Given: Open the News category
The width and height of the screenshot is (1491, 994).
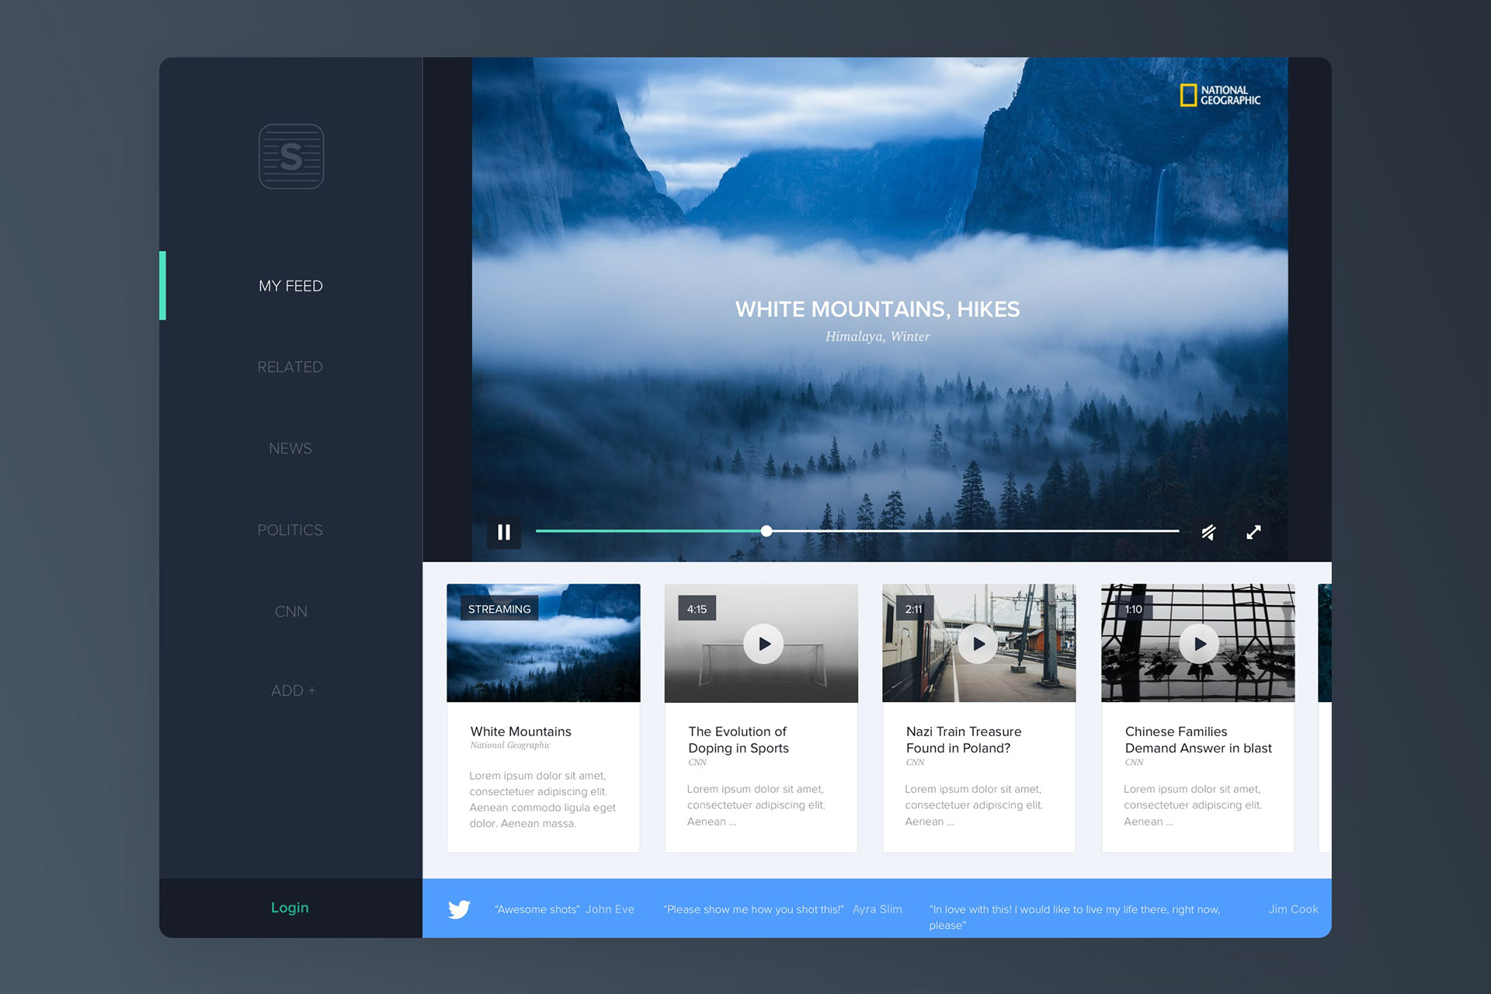Looking at the screenshot, I should 290,448.
